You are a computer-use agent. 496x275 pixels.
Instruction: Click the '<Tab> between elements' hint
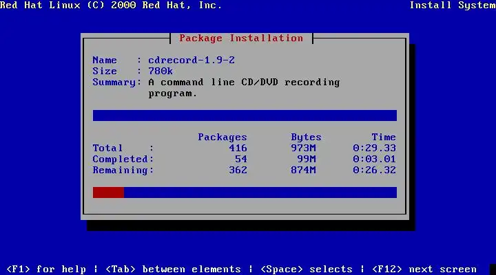(173, 269)
